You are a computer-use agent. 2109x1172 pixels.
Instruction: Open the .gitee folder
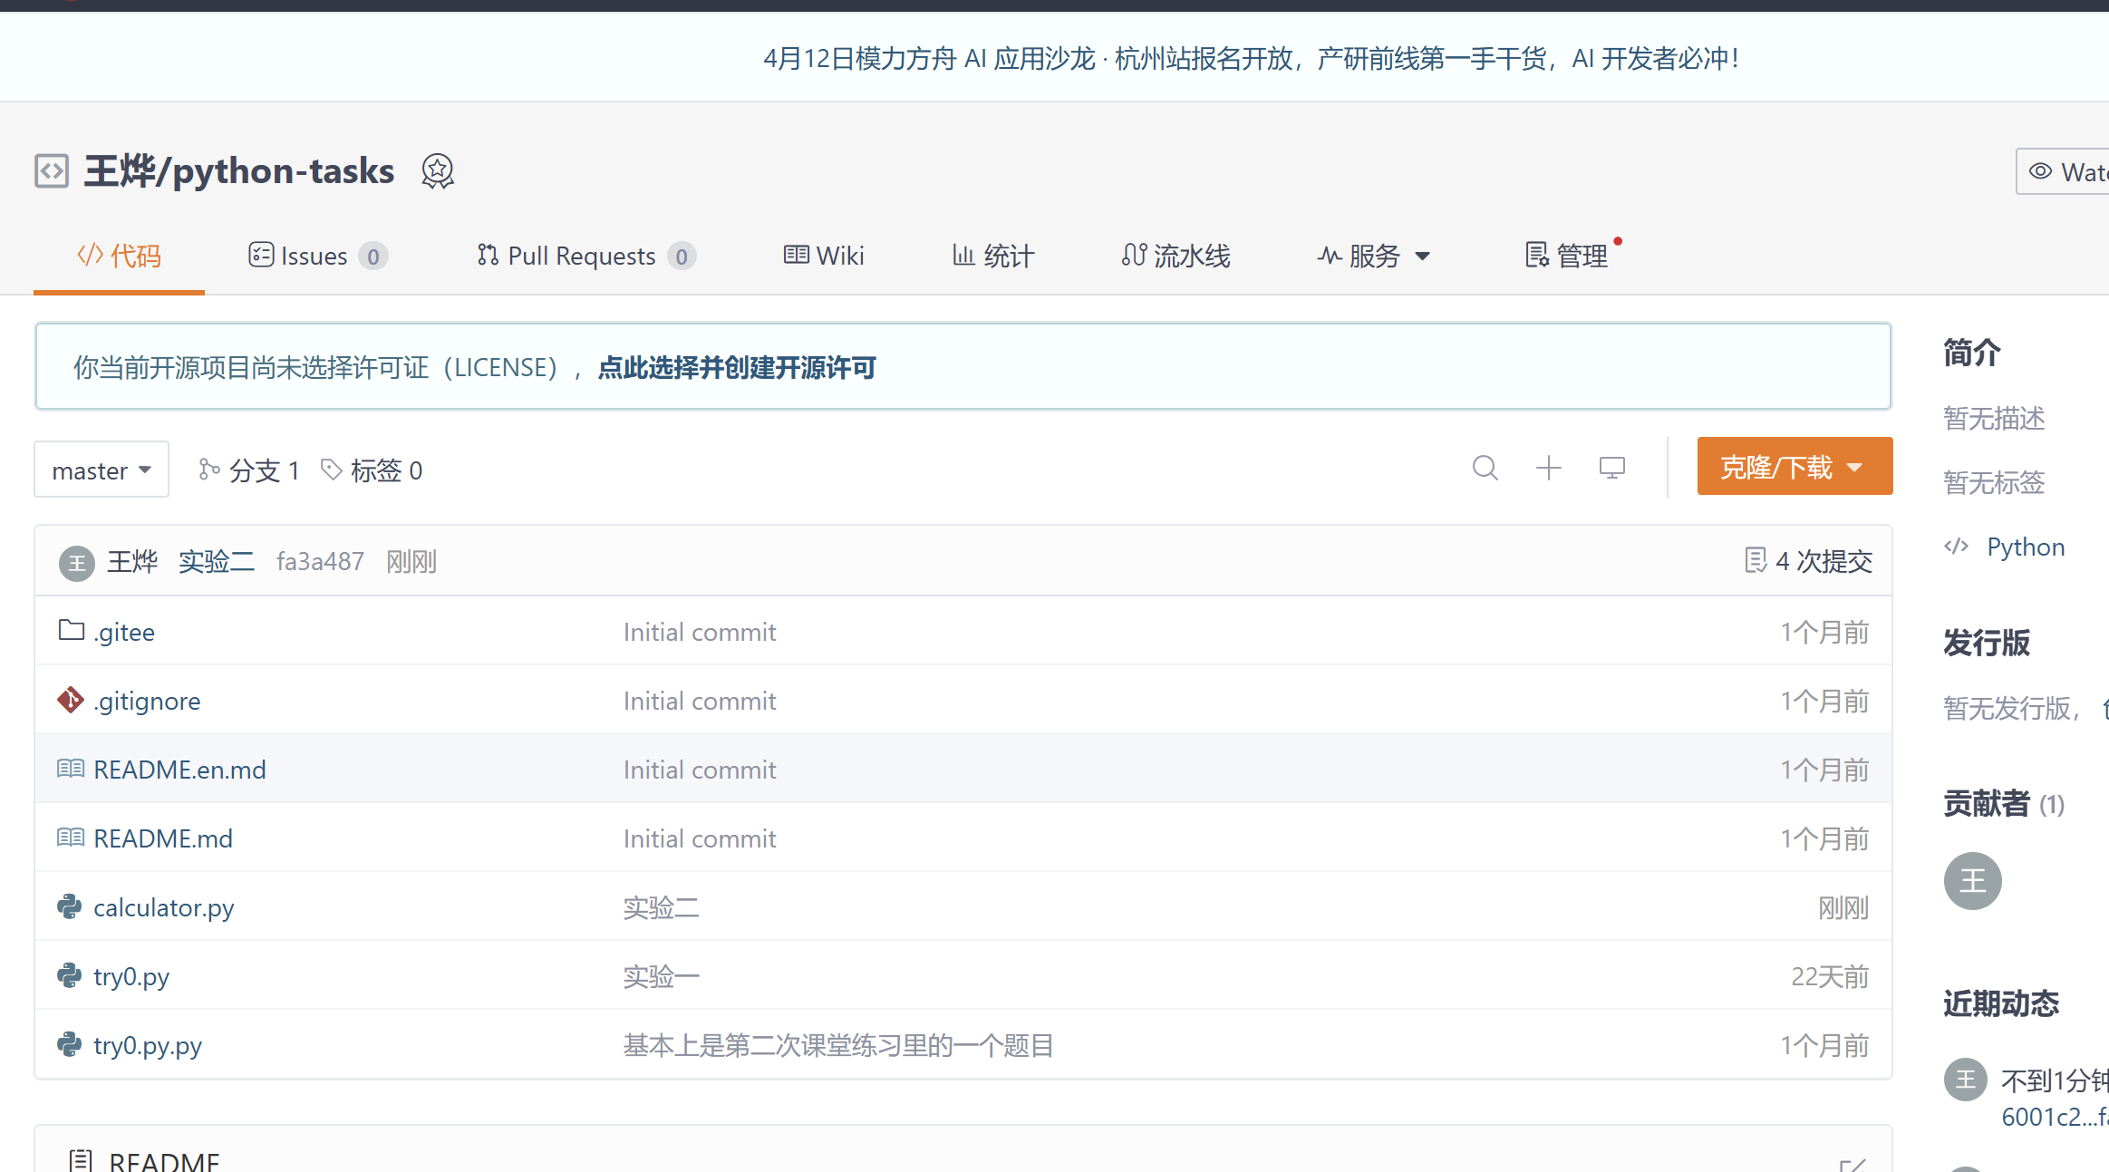point(124,632)
